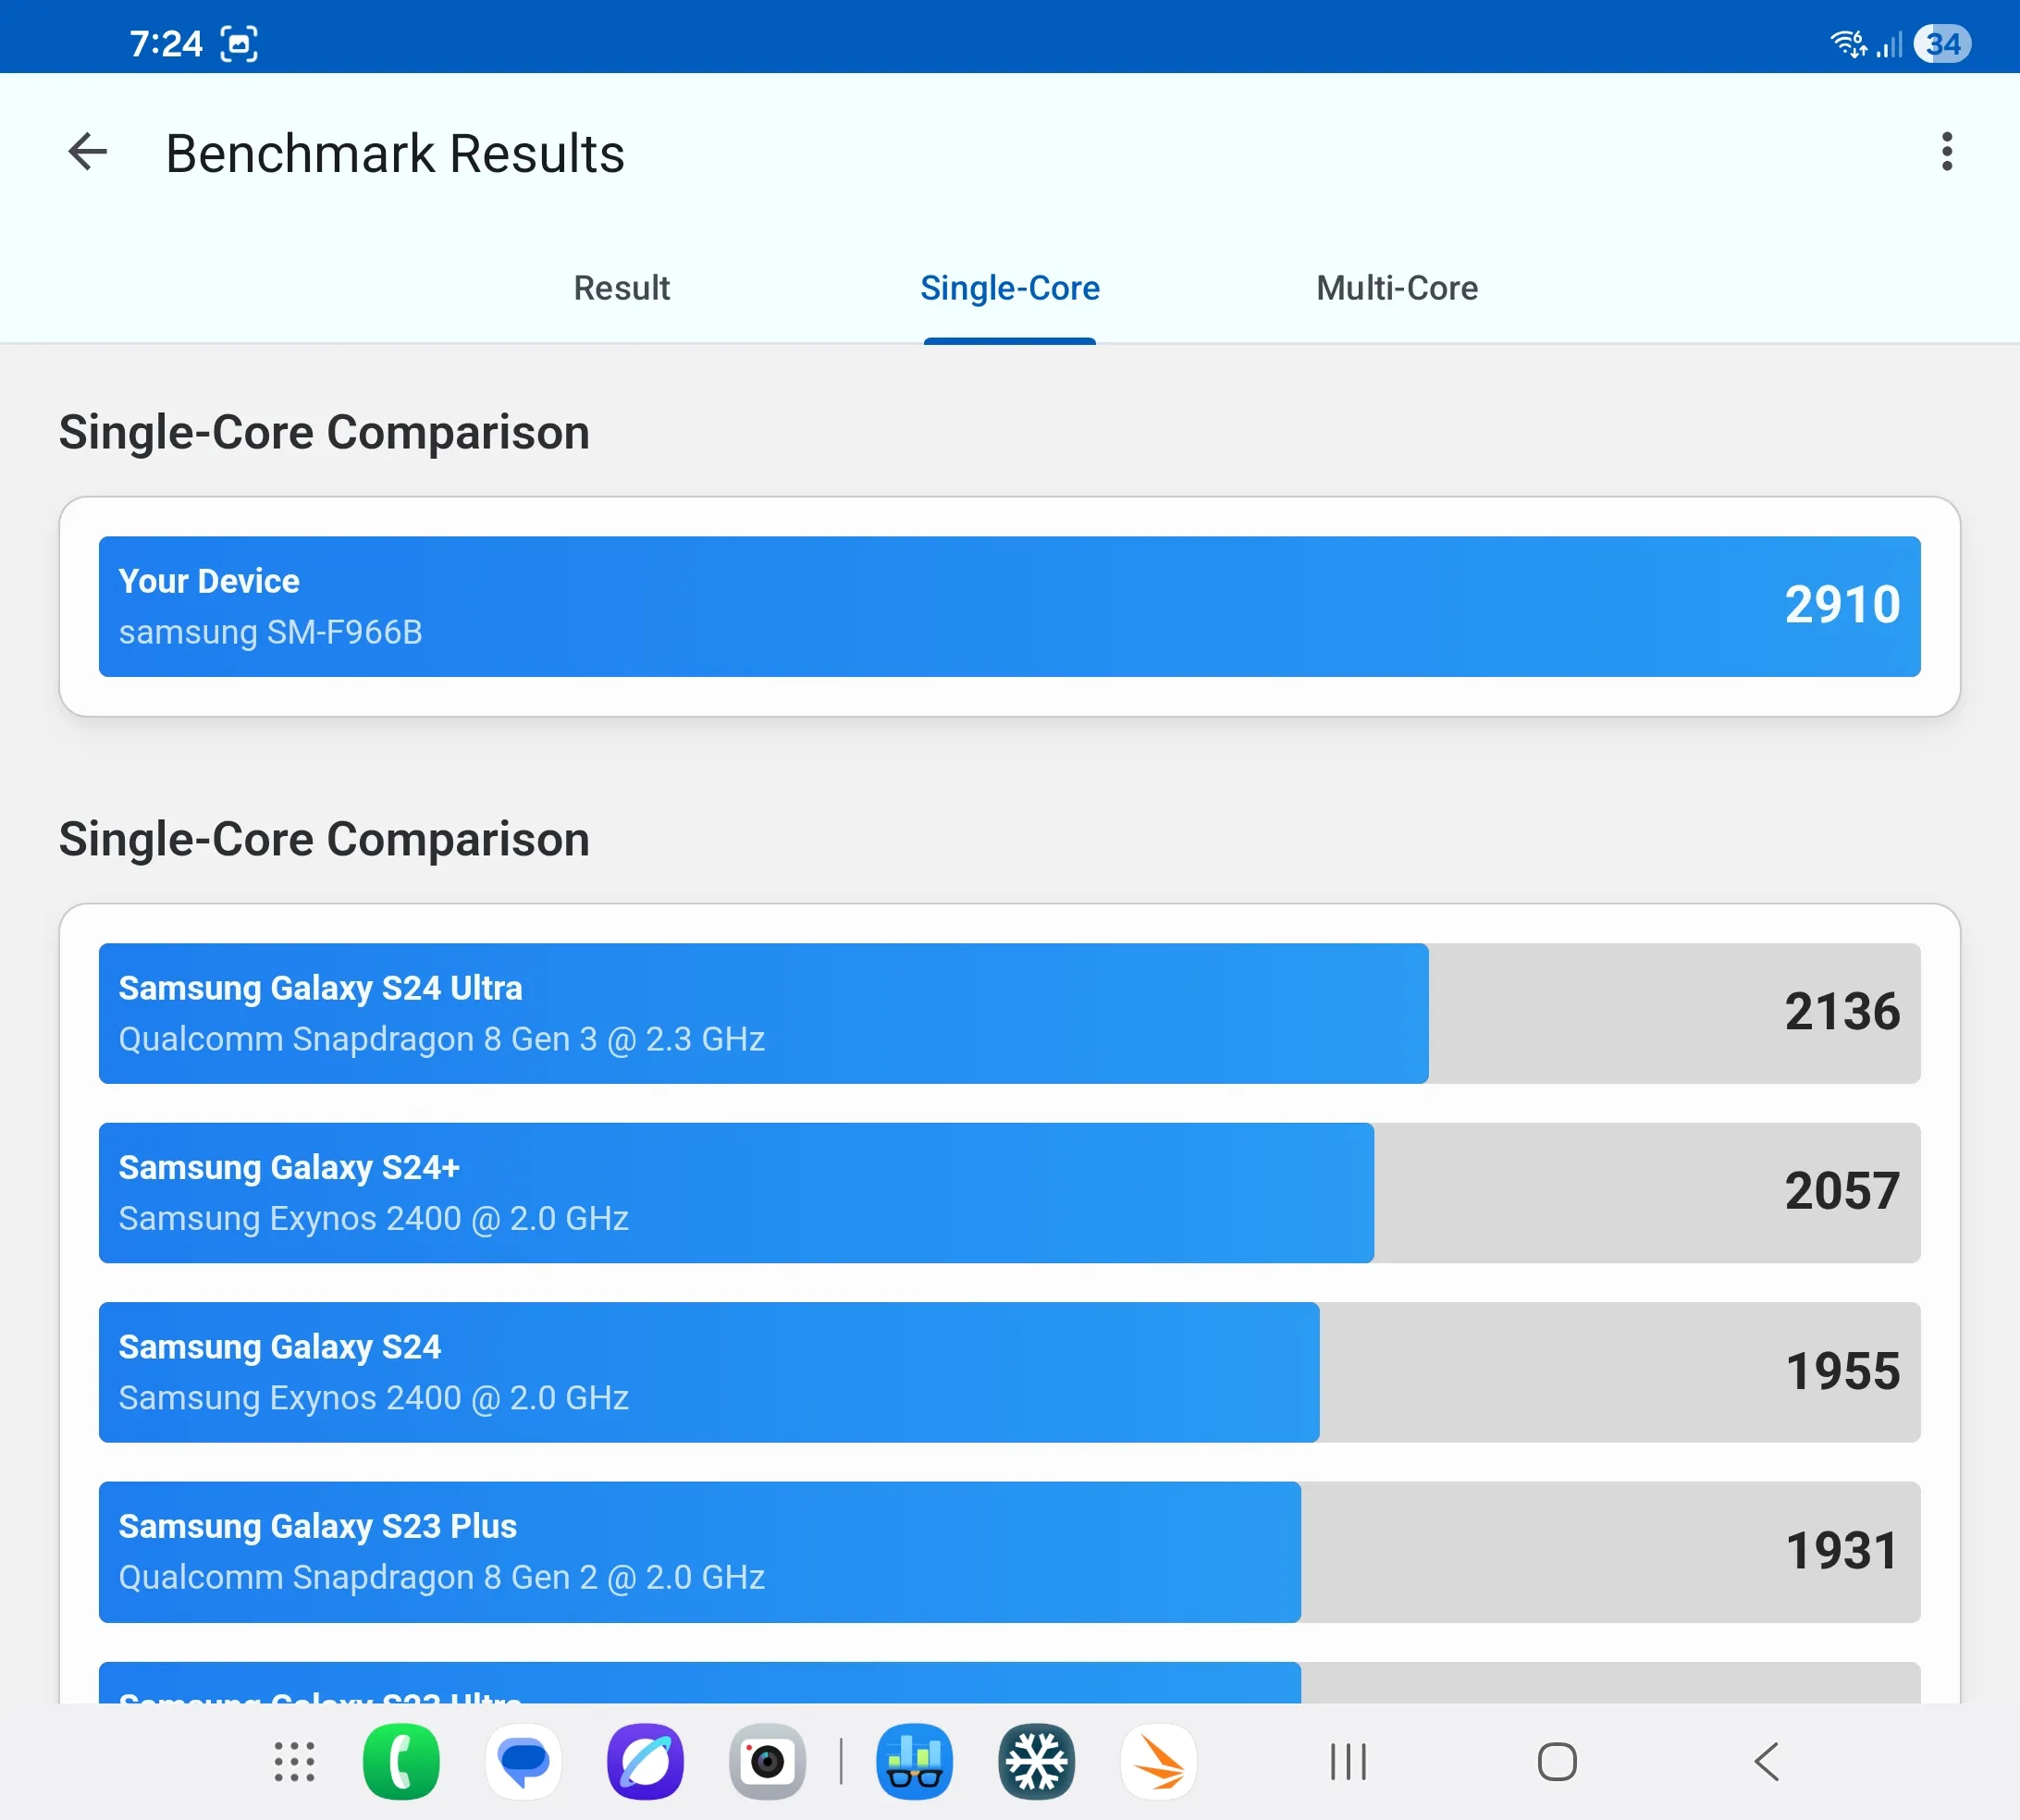This screenshot has height=1820, width=2020.
Task: Tap 'Qualcomm Snapdragon 8 Gen 3 @ 2.3 GHz'
Action: [441, 1039]
